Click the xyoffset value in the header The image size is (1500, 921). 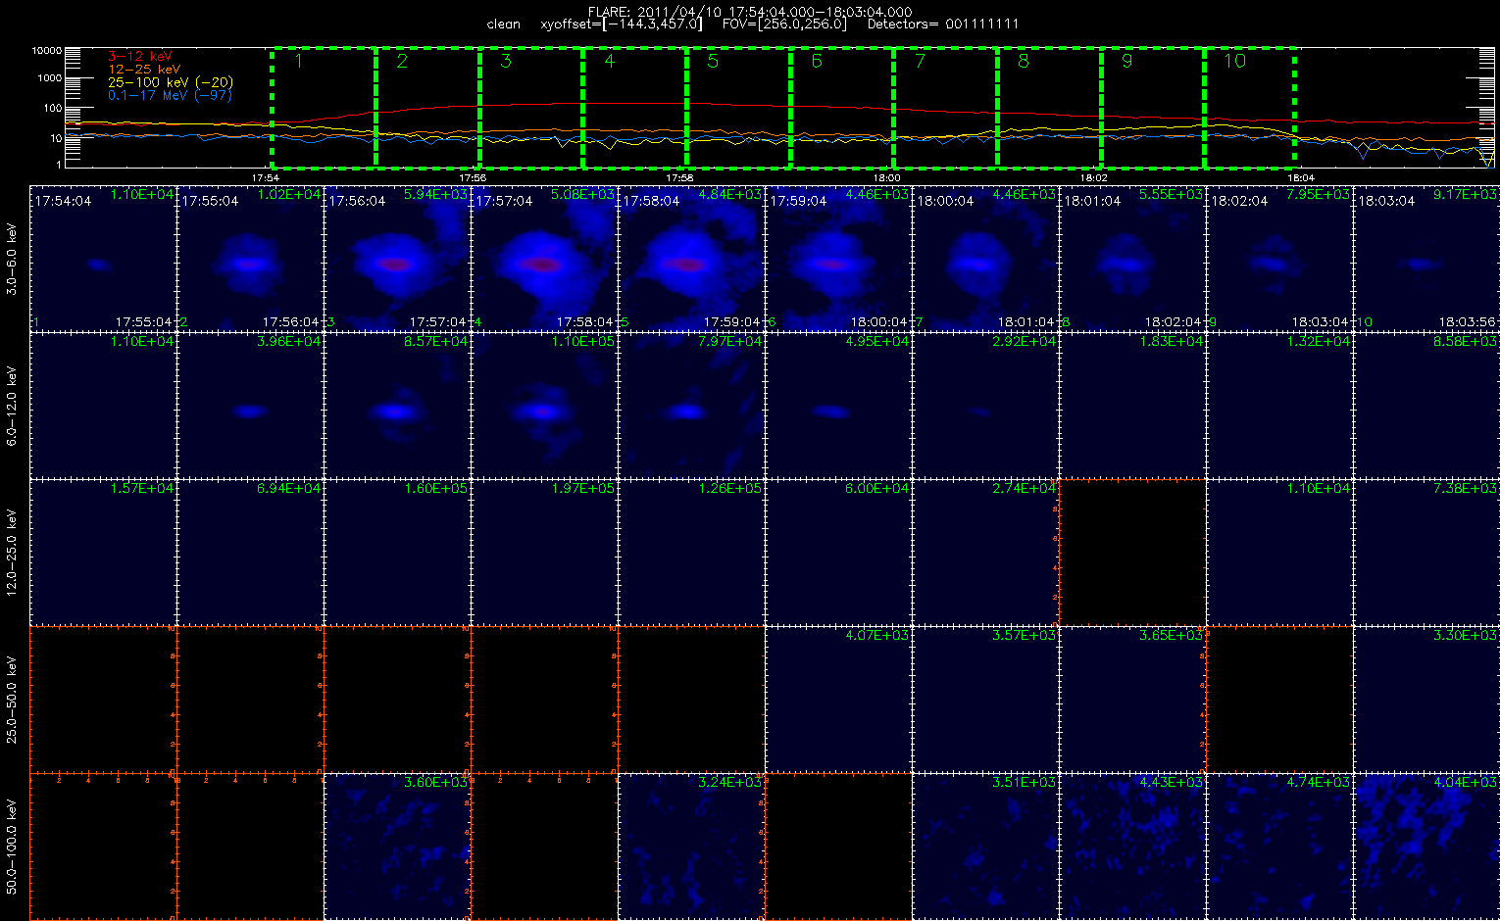pyautogui.click(x=622, y=24)
